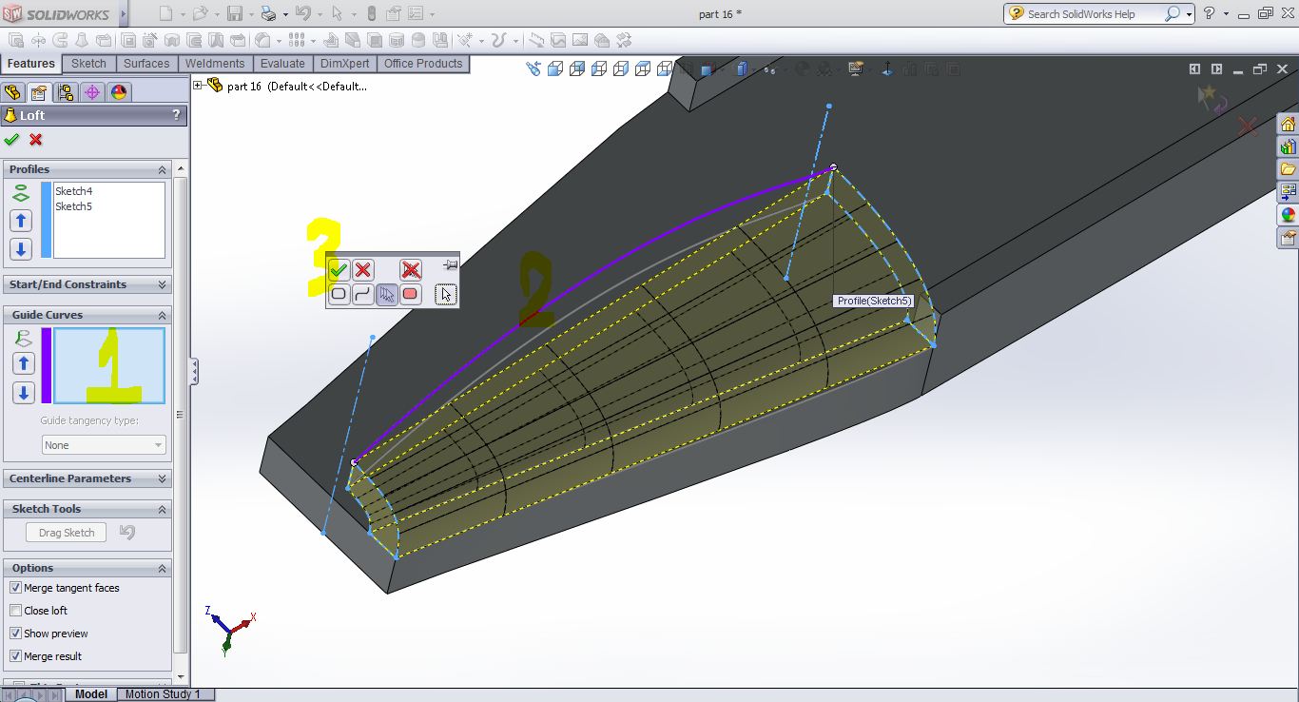
Task: Move guide curve down in Guide Curves
Action: (24, 392)
